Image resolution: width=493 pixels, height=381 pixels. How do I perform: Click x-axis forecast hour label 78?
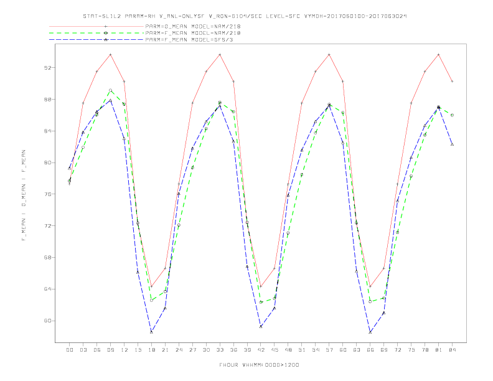tap(425, 350)
